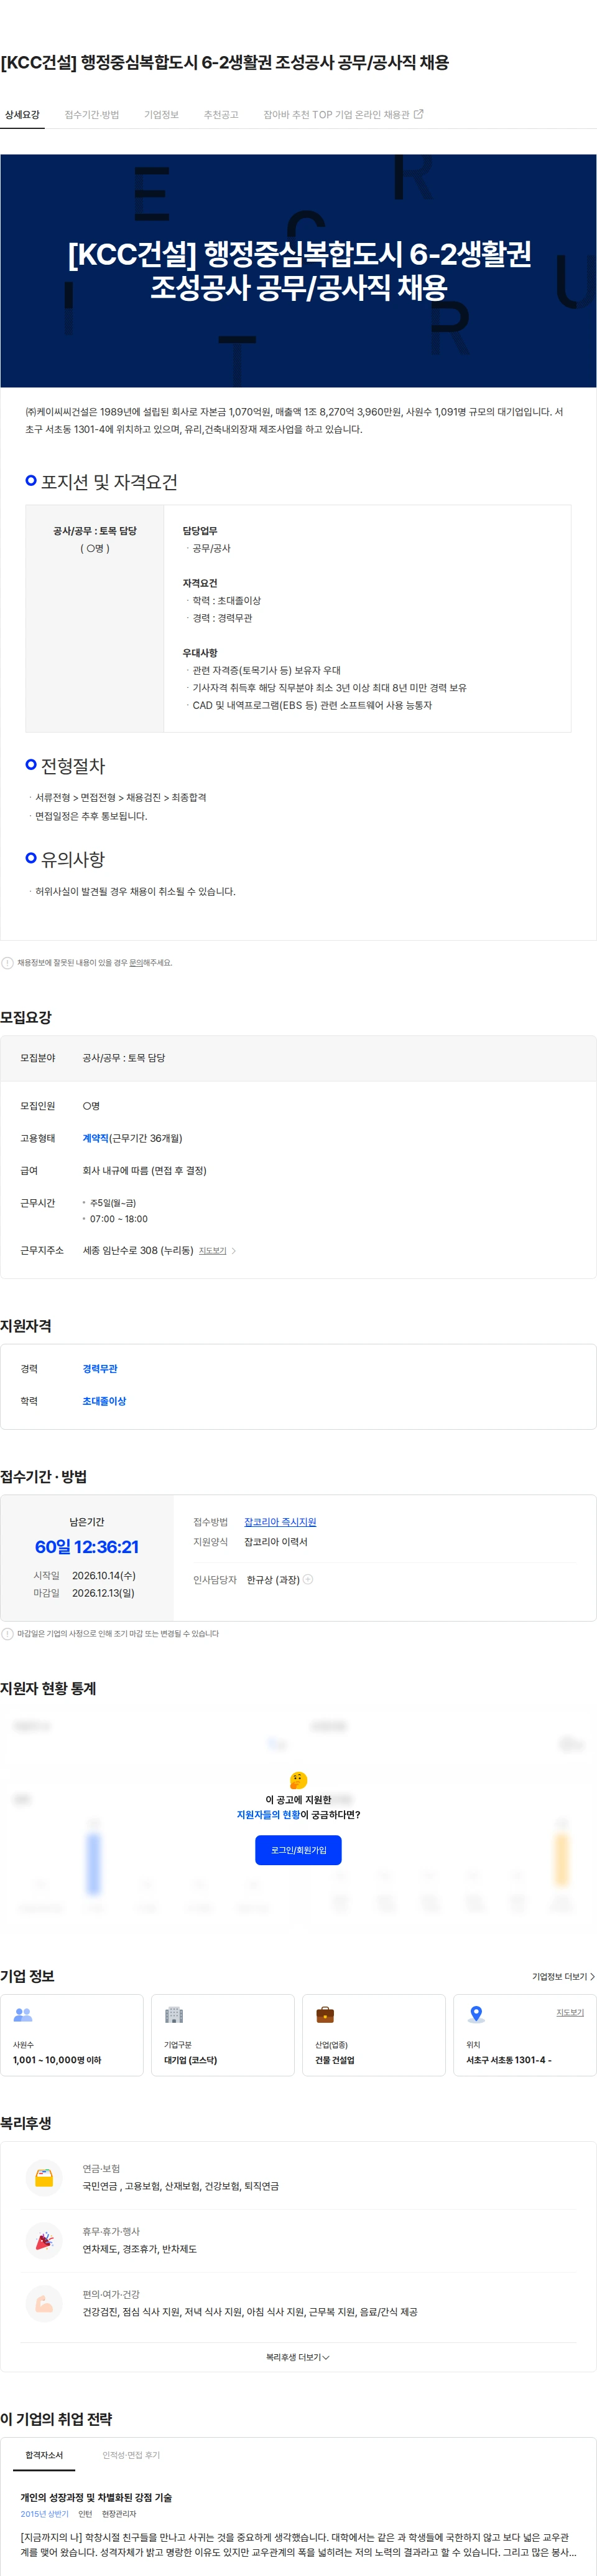
Task: Click the 잡코리아 즉시지원 link
Action: (280, 1522)
